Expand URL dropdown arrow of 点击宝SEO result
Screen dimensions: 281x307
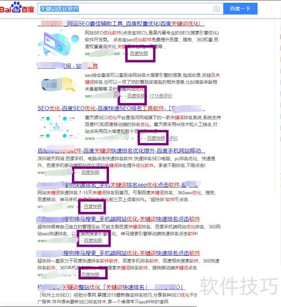pos(124,54)
